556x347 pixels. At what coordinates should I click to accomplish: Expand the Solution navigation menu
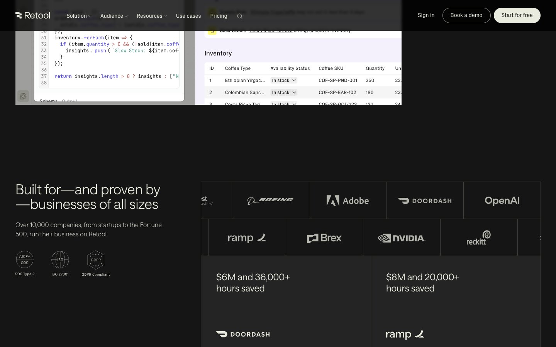79,16
